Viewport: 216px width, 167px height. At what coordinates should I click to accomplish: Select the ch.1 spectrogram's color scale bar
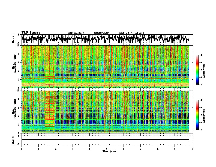pyautogui.click(x=197, y=70)
